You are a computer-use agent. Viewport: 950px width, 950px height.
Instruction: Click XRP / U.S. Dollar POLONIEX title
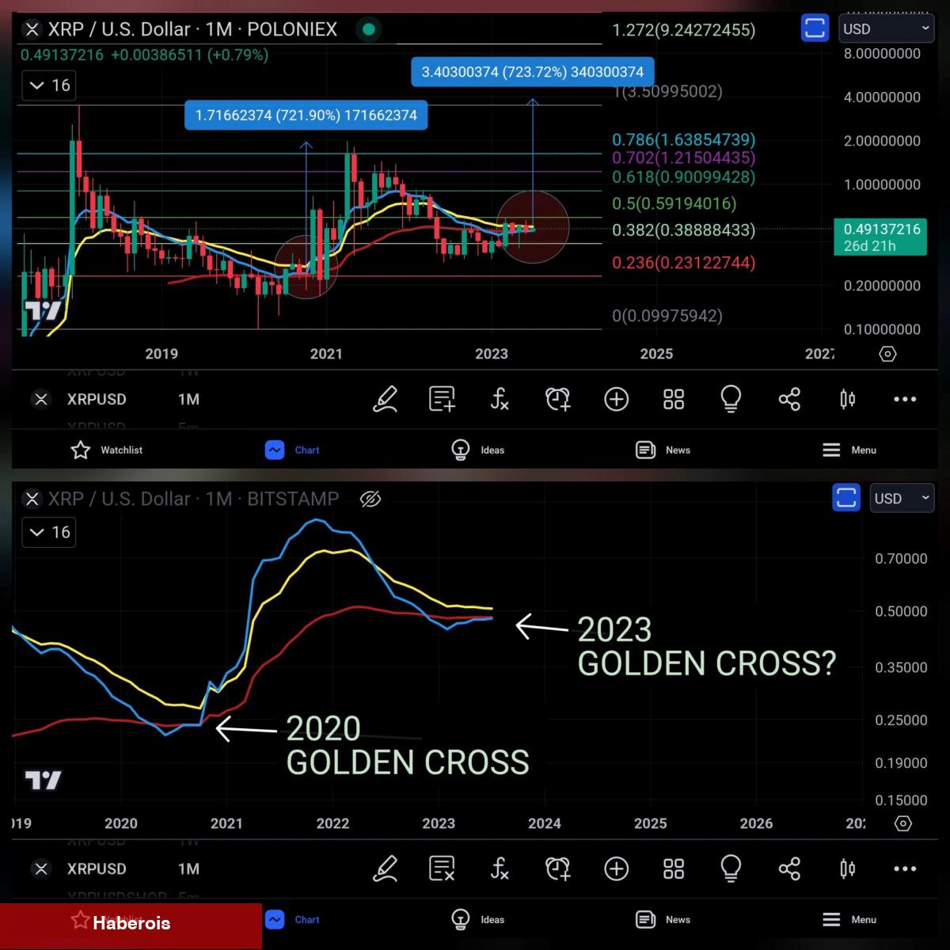(192, 29)
